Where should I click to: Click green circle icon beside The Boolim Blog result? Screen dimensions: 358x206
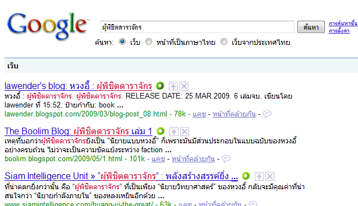tap(160, 131)
